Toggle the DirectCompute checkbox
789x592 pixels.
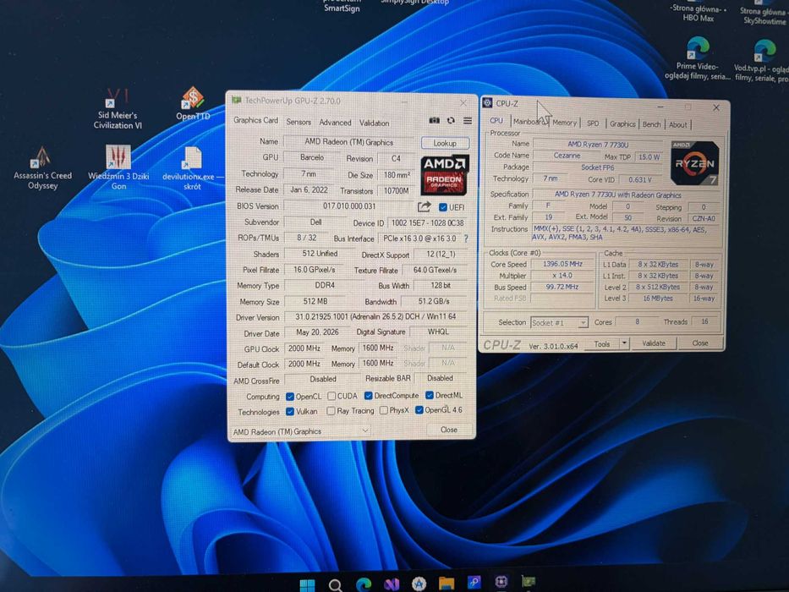[369, 396]
